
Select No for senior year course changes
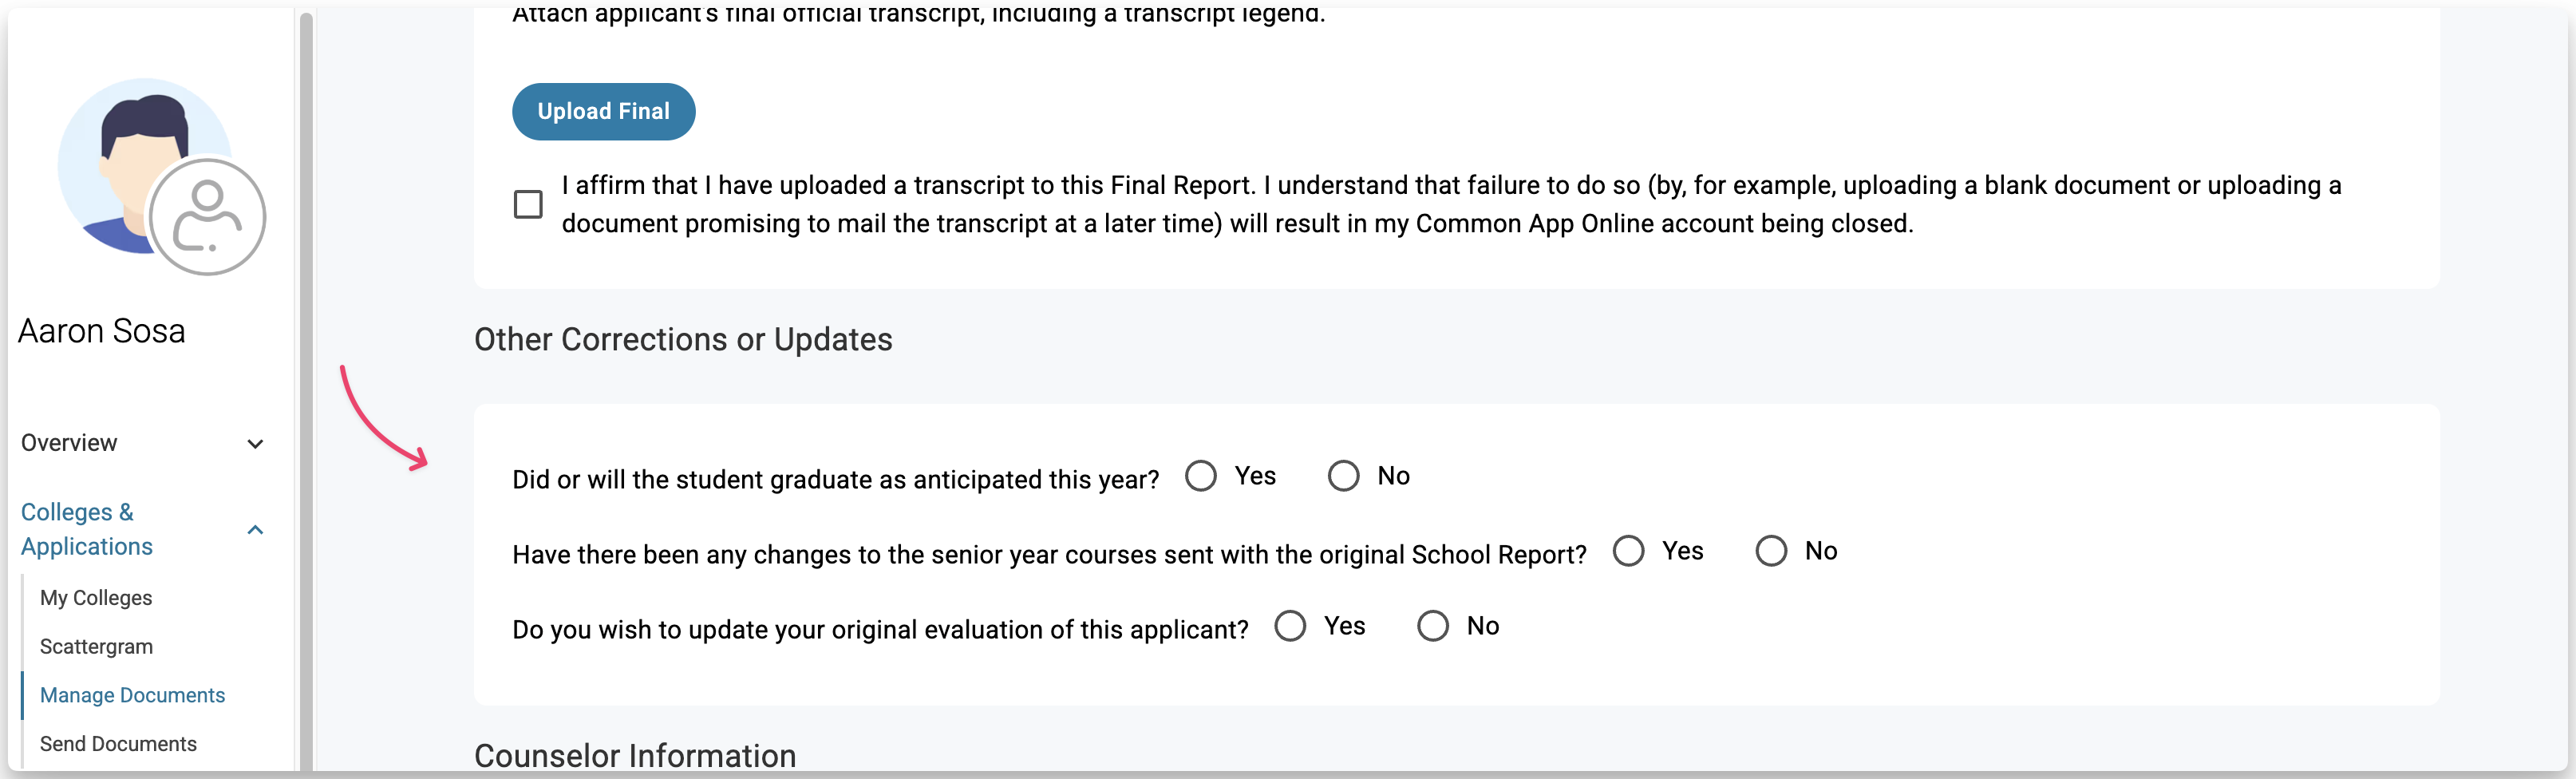(1770, 551)
